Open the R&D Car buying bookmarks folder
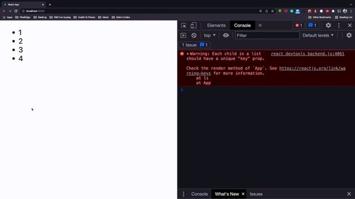 pyautogui.click(x=60, y=17)
